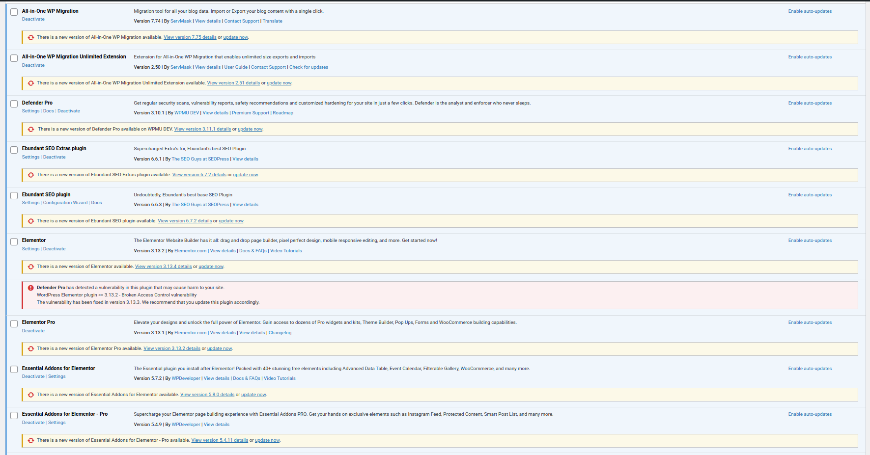
Task: Click update icon in Ebundant SEO Extras notice
Action: click(x=31, y=175)
